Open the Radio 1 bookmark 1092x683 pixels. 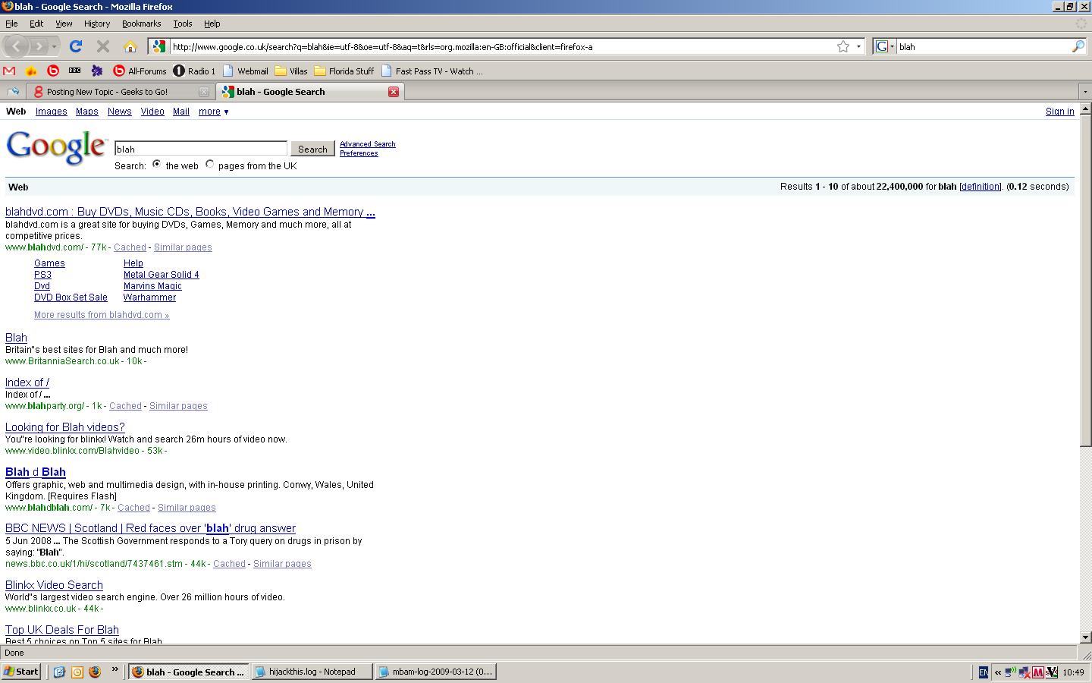tap(194, 71)
